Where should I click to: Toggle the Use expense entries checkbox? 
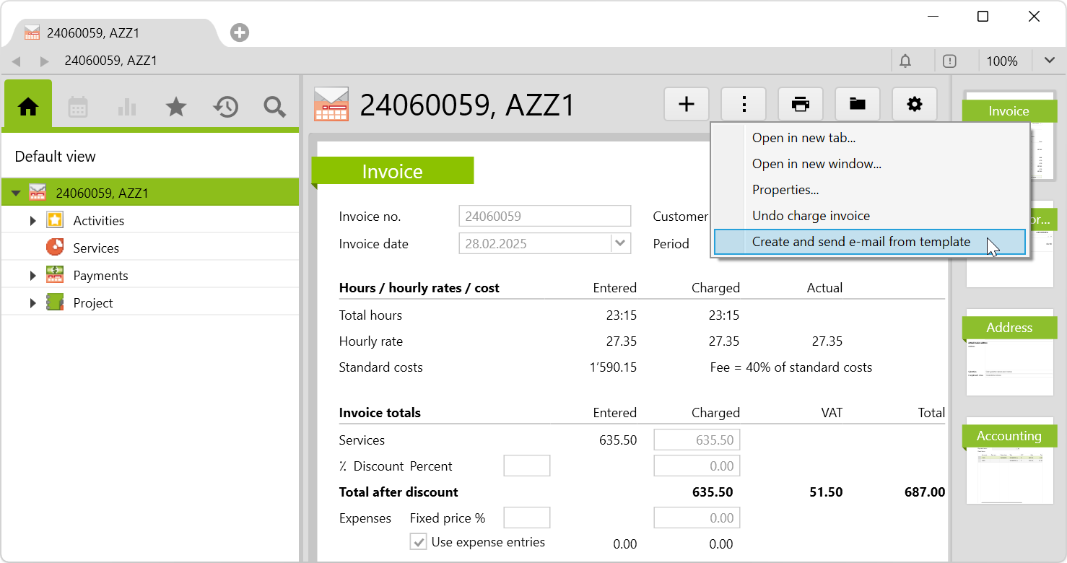pyautogui.click(x=418, y=542)
